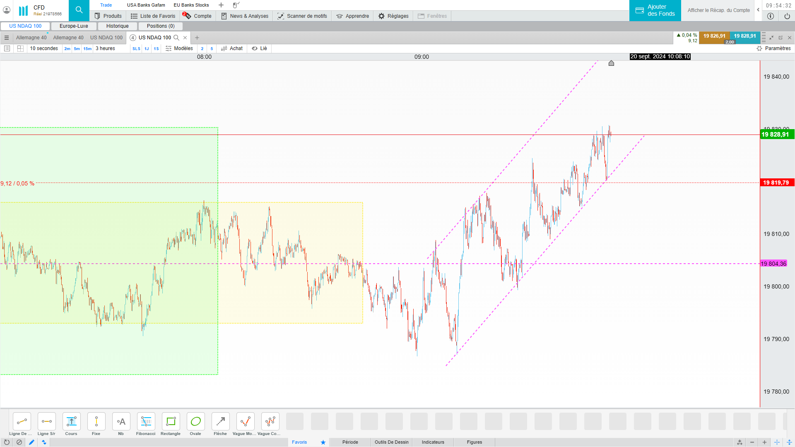Open the 3 heures range selector

click(x=105, y=48)
